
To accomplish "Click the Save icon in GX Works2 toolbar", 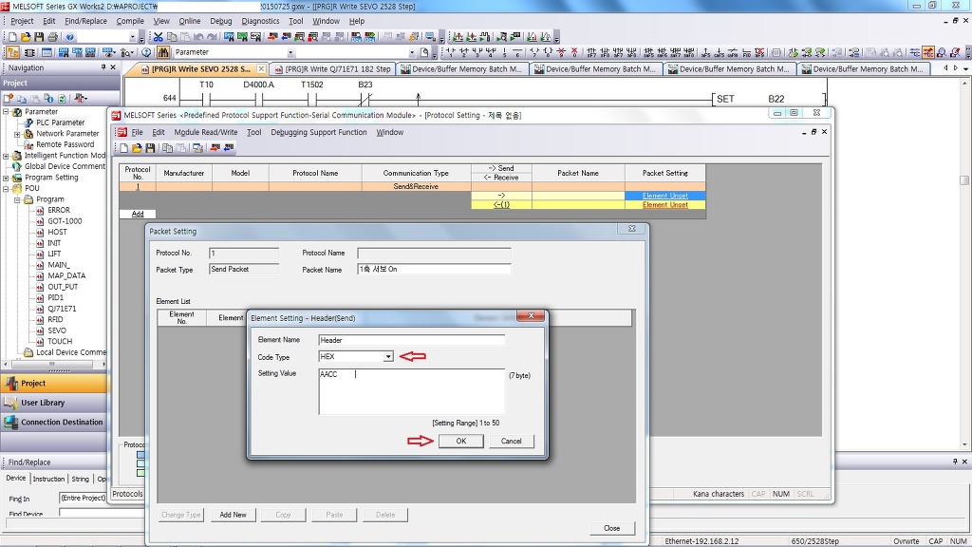I will click(x=38, y=37).
